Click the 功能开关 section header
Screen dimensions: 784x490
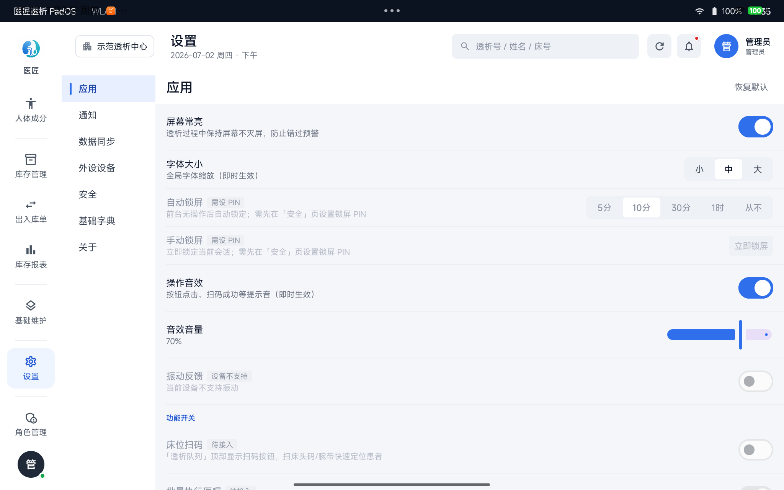pos(181,418)
